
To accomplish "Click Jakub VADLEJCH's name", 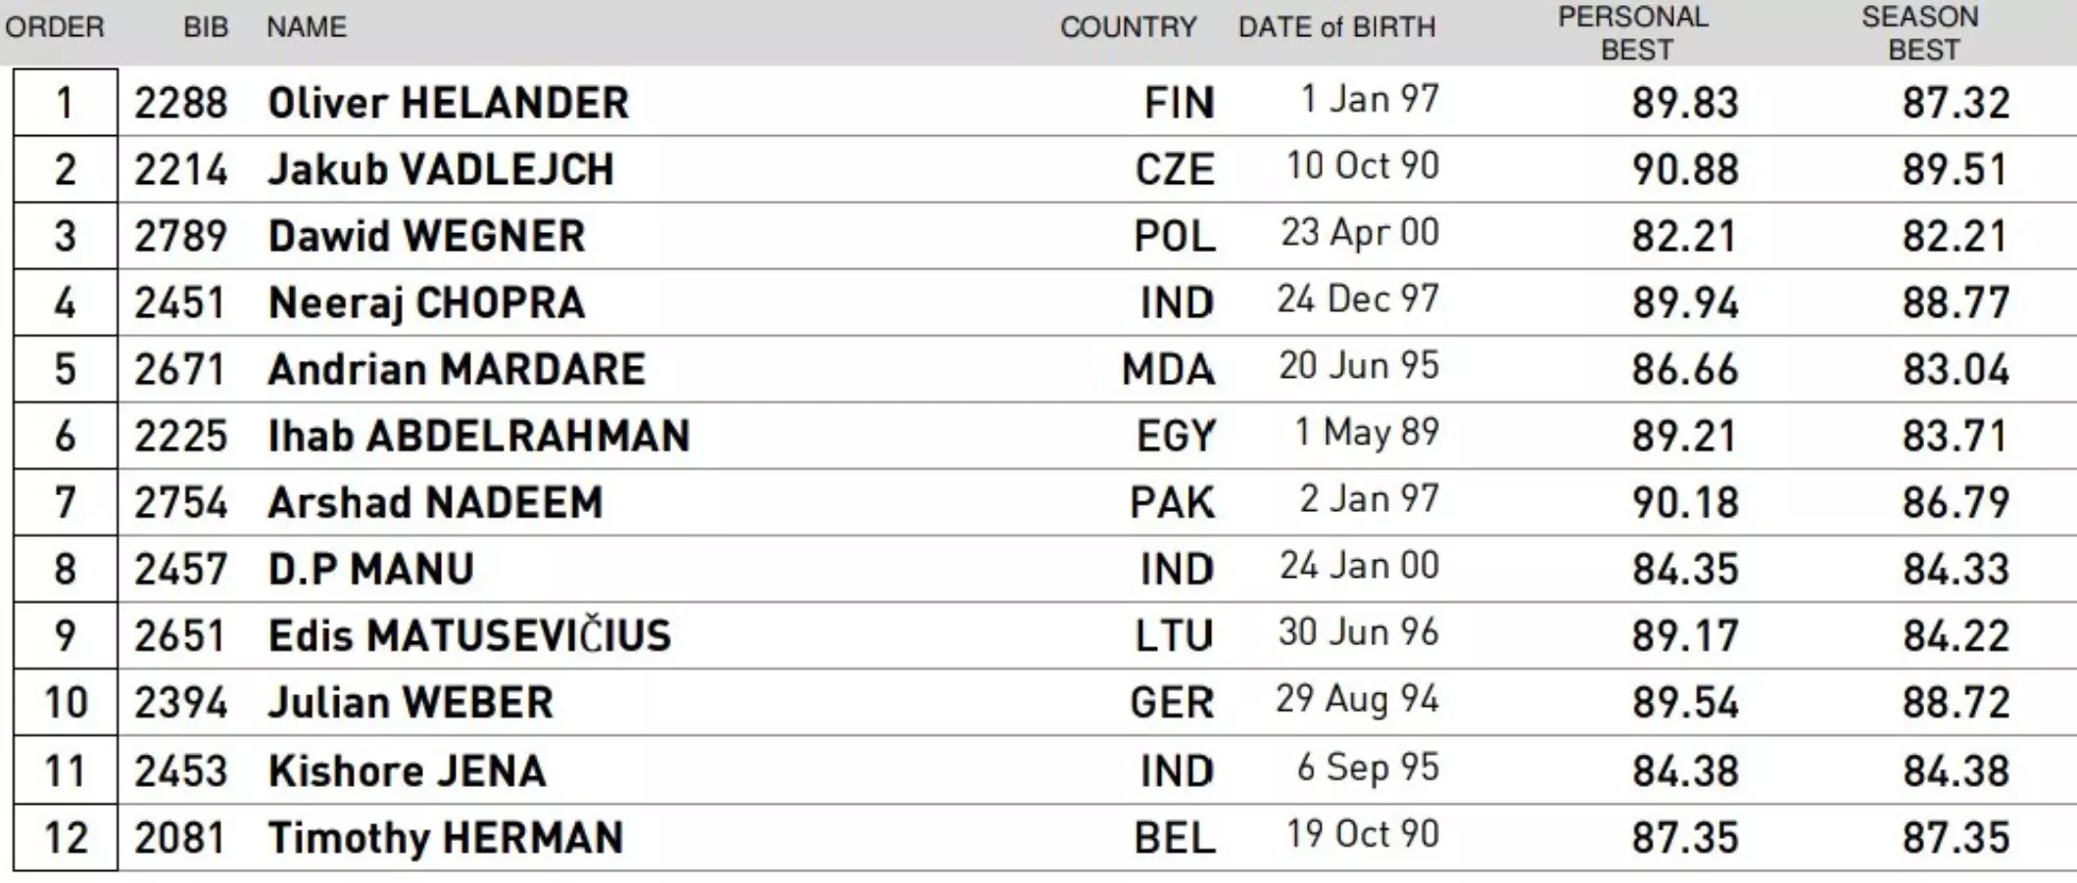I will [x=441, y=169].
